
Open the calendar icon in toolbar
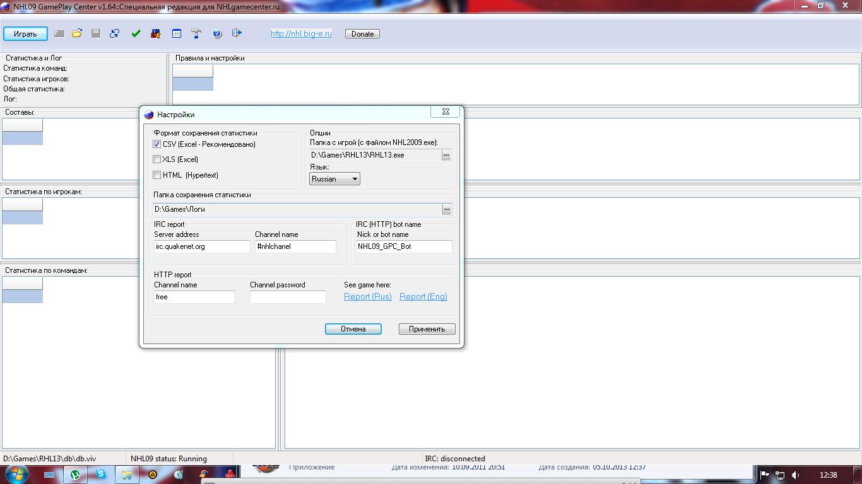click(177, 33)
